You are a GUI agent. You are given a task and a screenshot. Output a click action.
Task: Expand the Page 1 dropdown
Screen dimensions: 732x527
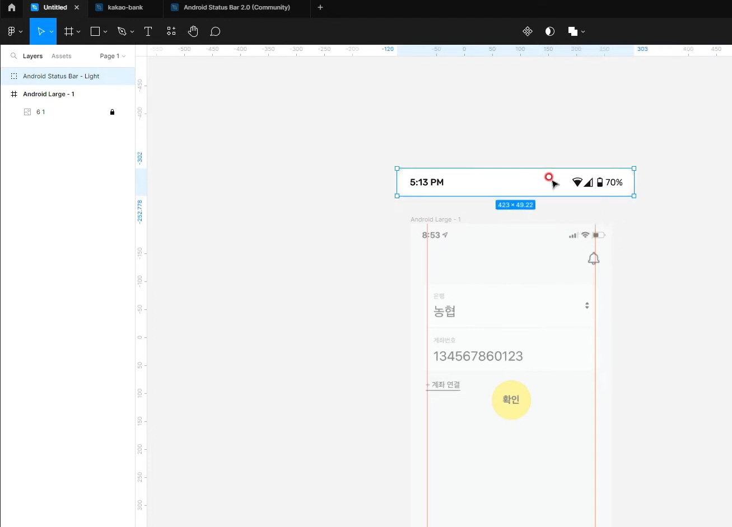pos(113,56)
